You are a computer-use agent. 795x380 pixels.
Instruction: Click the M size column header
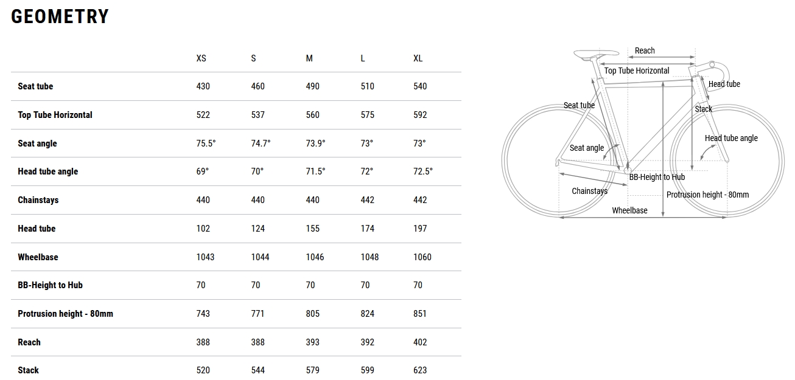pos(309,58)
